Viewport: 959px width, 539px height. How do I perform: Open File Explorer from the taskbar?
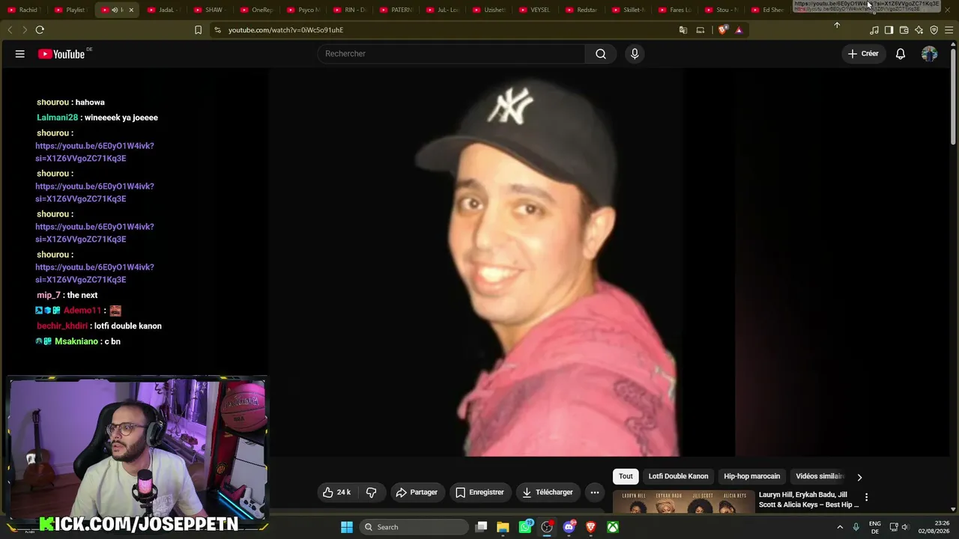tap(503, 527)
